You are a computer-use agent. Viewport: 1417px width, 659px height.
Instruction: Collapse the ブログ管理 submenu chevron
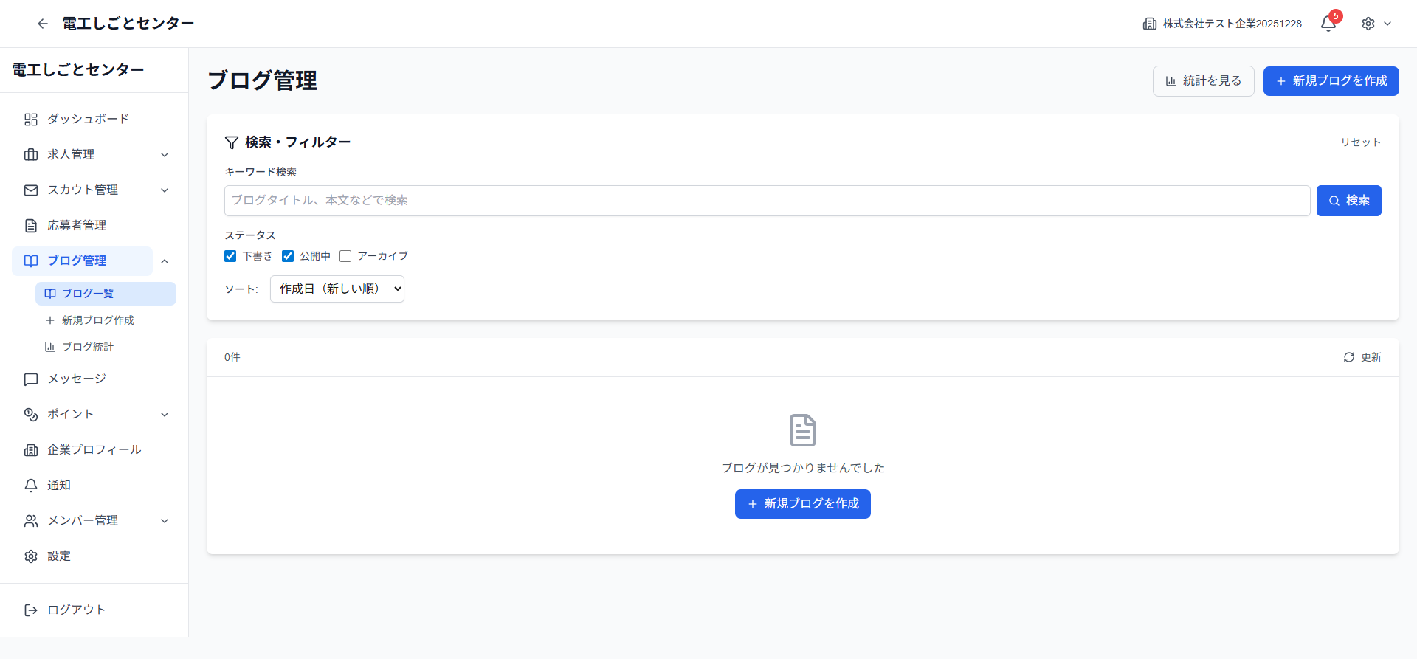(x=165, y=261)
